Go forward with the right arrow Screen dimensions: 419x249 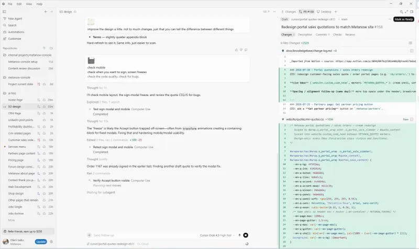tap(51, 11)
